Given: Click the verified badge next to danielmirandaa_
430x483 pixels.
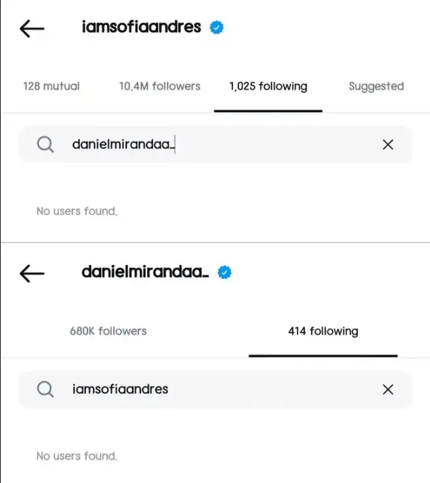Looking at the screenshot, I should click(225, 272).
